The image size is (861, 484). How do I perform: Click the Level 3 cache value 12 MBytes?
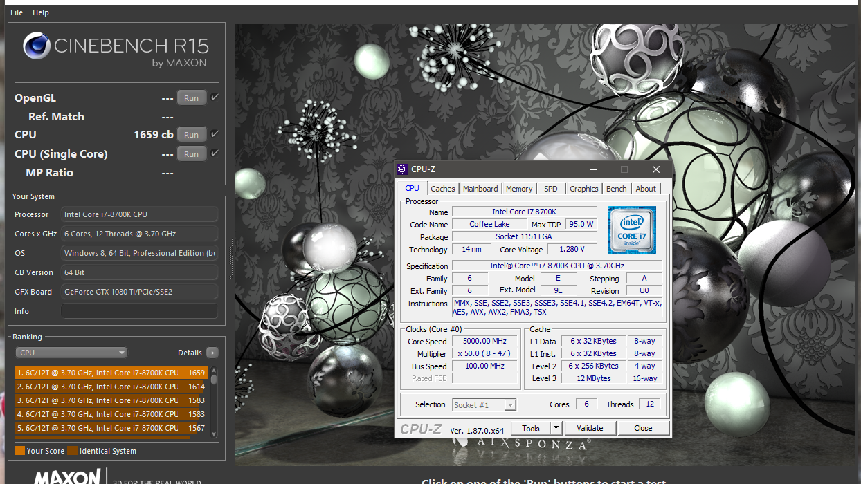[594, 378]
